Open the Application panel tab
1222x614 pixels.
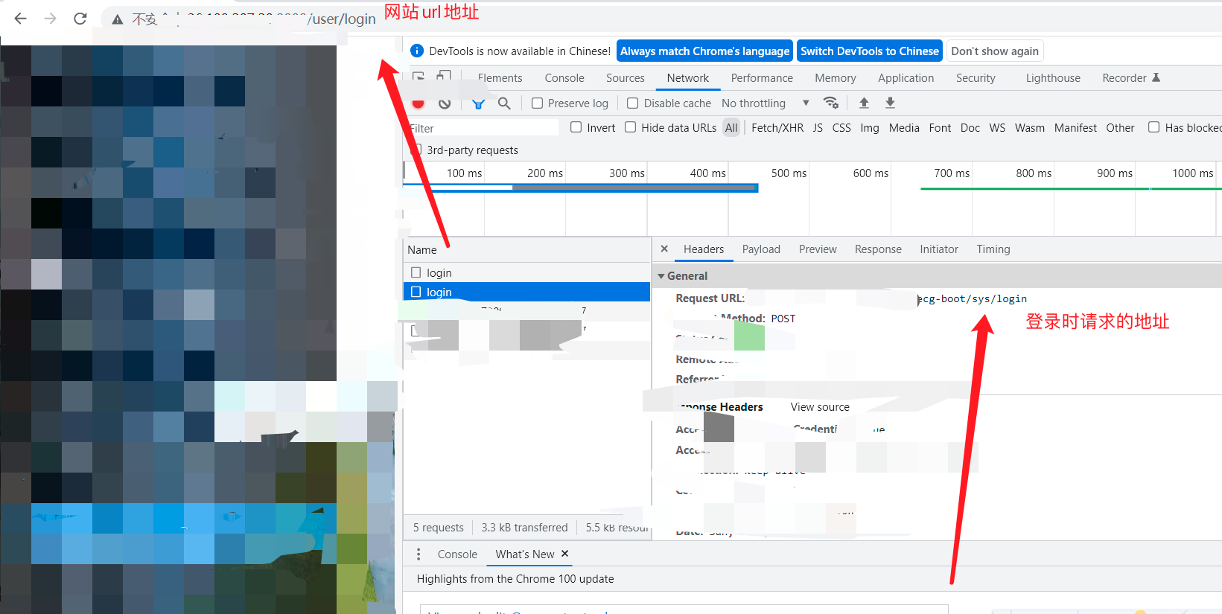(906, 78)
